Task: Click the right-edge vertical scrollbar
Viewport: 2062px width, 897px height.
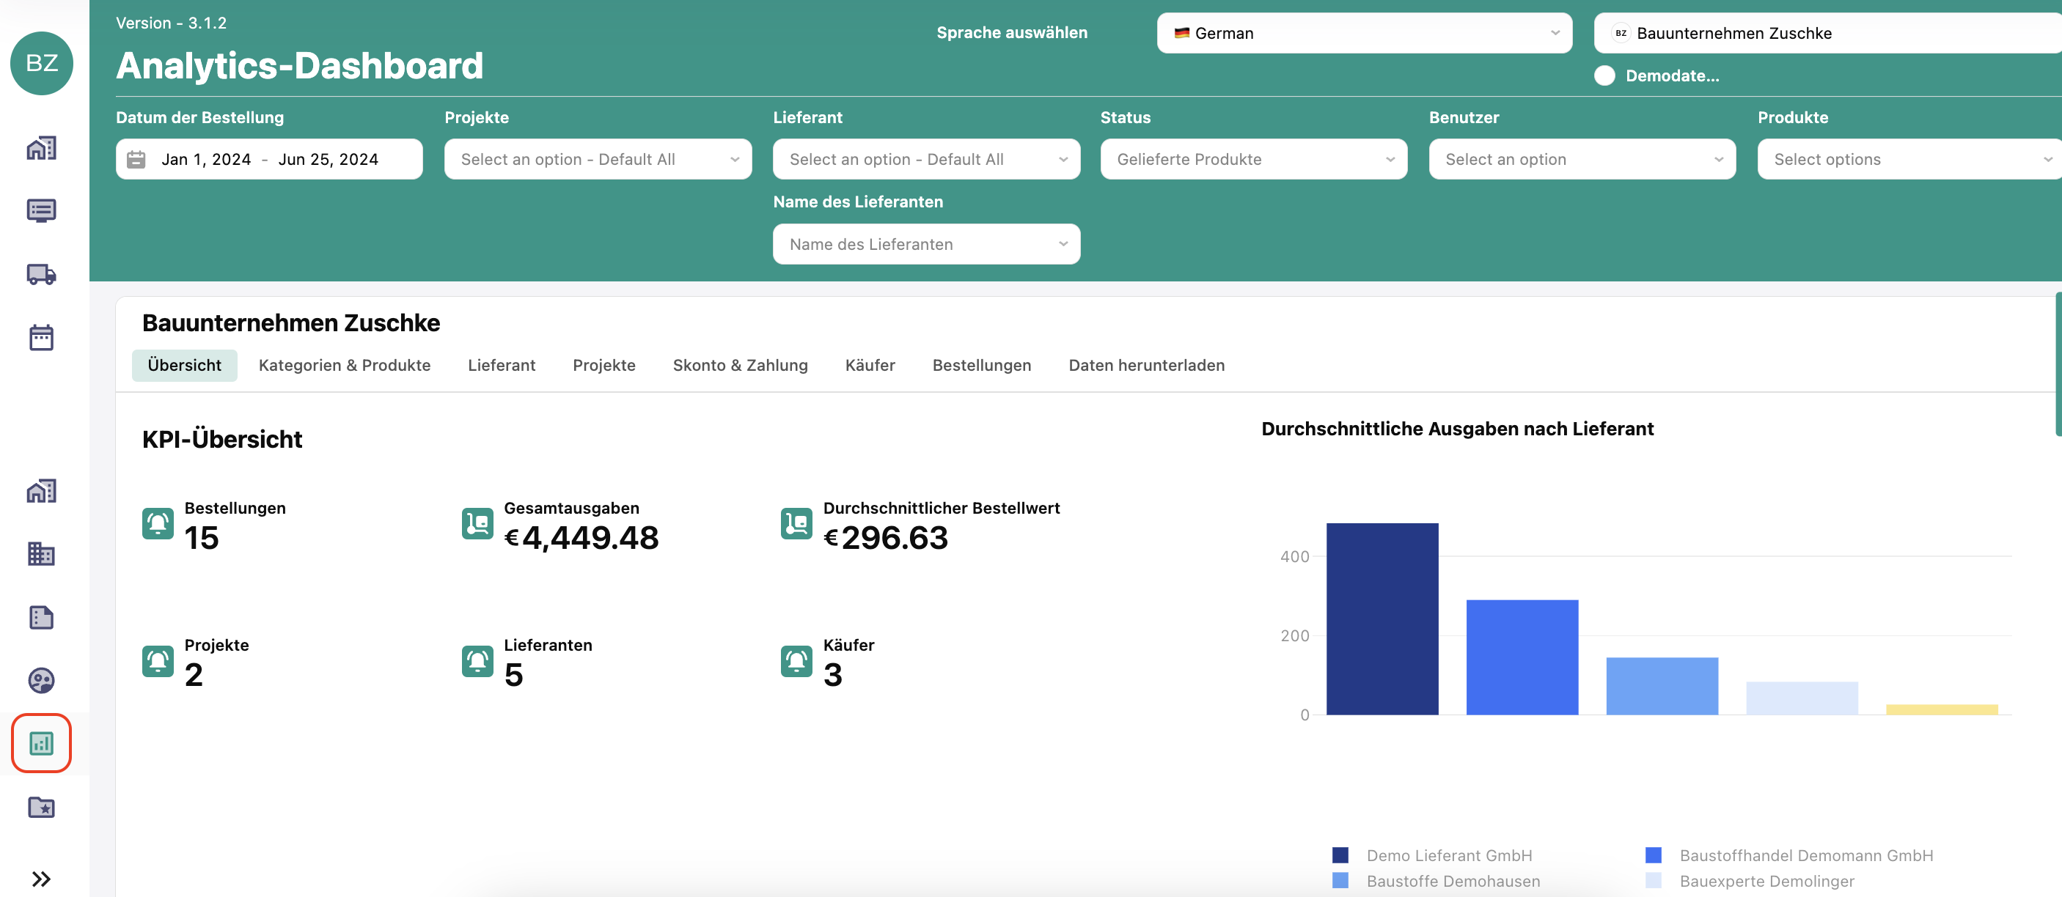Action: 2058,364
